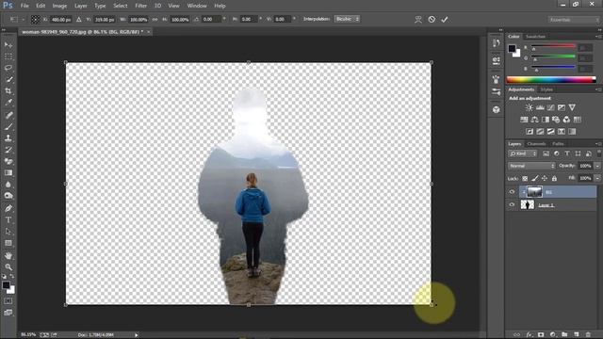Toggle lock all for layer

point(554,178)
